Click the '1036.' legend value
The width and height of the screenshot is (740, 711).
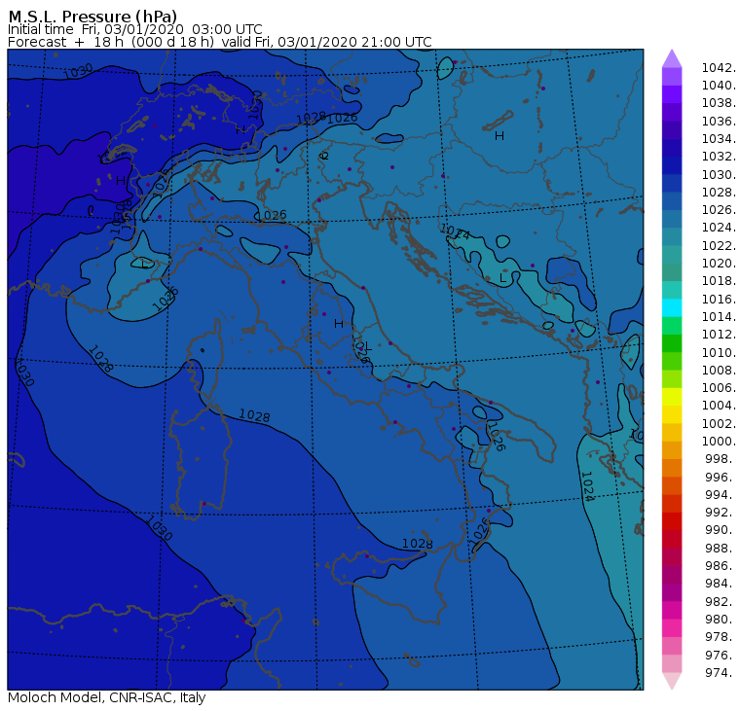[719, 122]
